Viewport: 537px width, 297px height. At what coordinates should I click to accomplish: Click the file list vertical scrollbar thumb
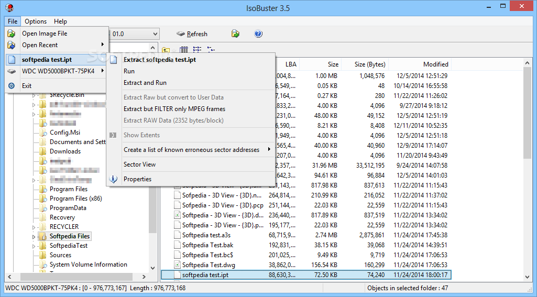[528, 113]
